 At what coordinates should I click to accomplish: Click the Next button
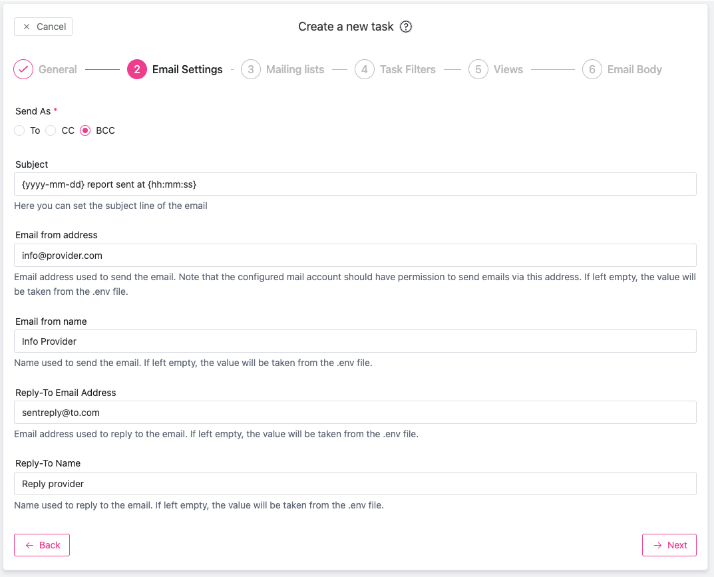tap(669, 545)
